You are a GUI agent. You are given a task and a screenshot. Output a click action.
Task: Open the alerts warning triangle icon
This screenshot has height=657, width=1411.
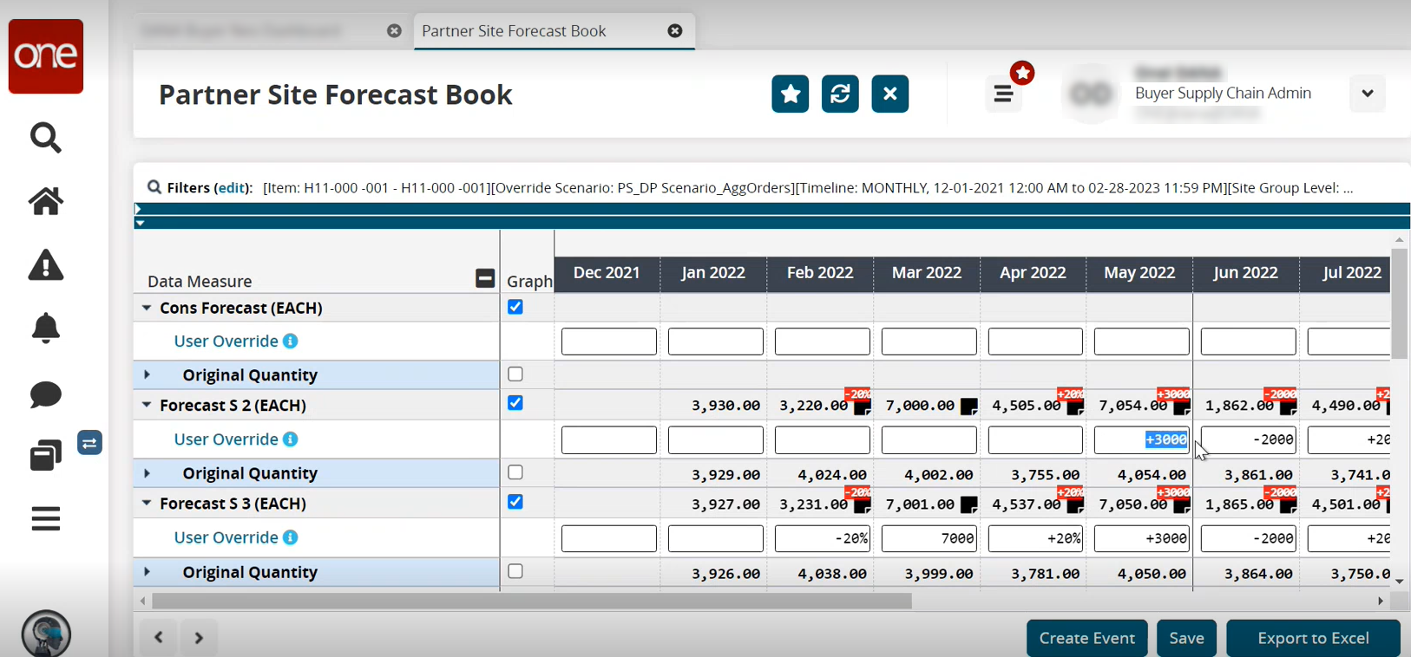[x=46, y=265]
